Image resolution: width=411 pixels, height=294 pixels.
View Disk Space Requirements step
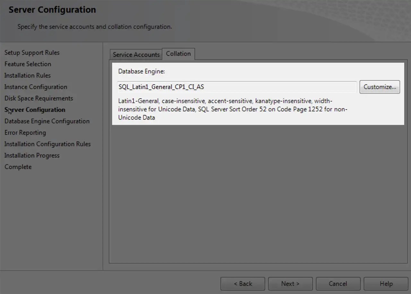coord(39,98)
